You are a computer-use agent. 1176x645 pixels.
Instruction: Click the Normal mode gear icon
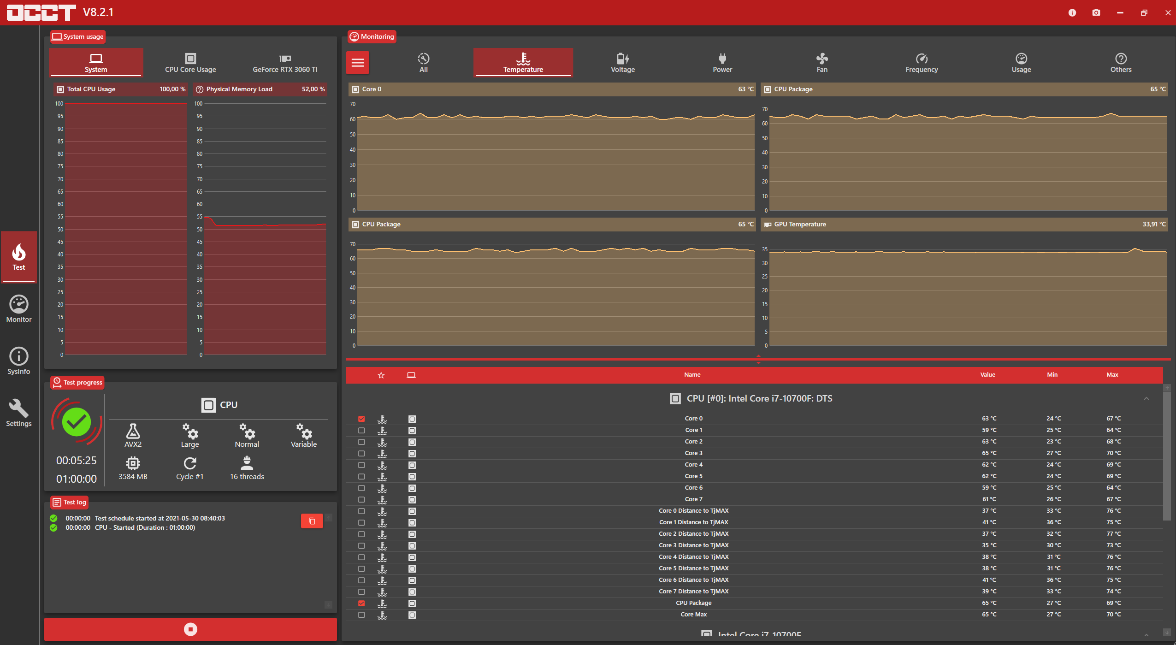[x=247, y=431]
